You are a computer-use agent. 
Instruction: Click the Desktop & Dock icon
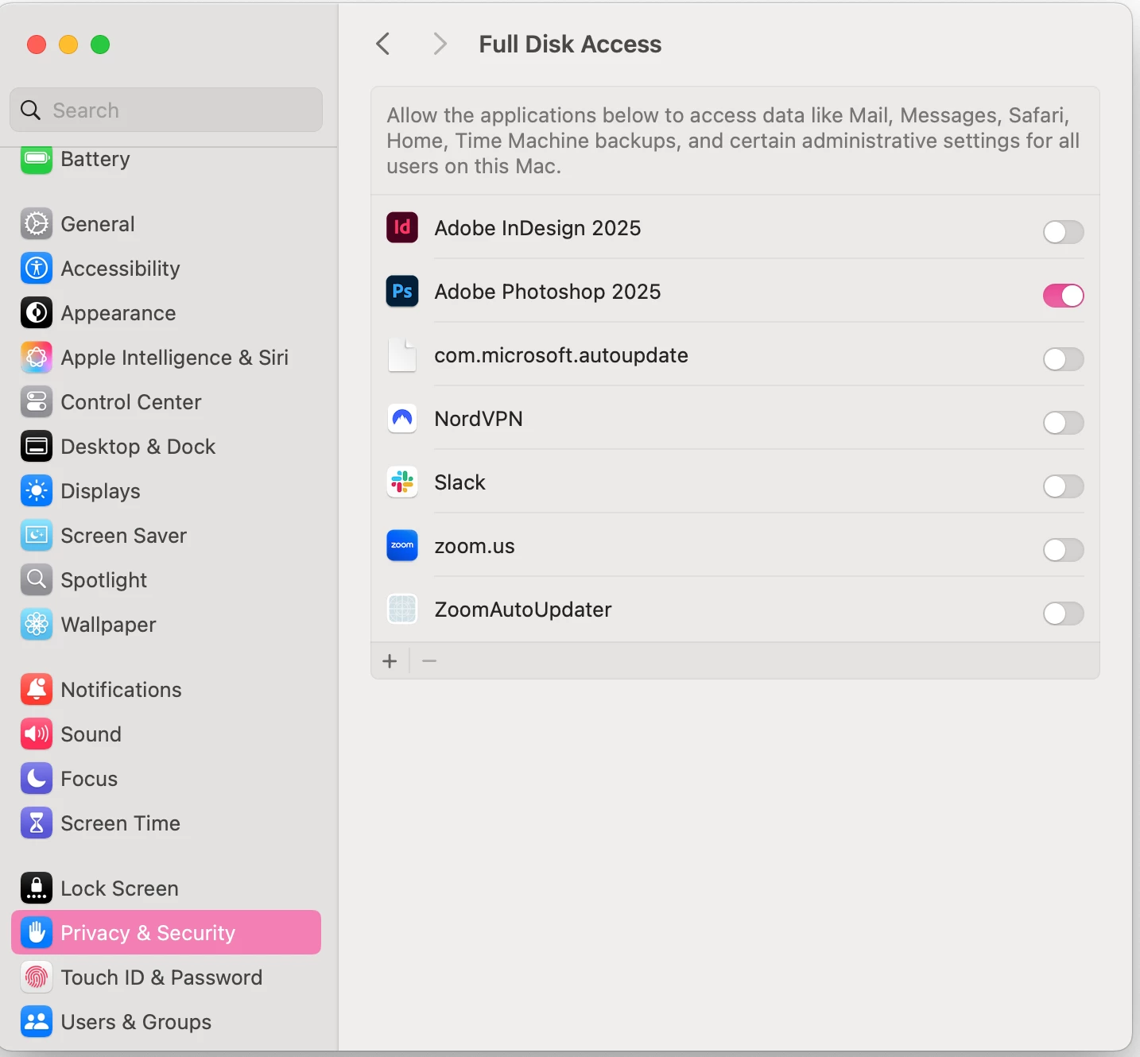[x=37, y=447]
